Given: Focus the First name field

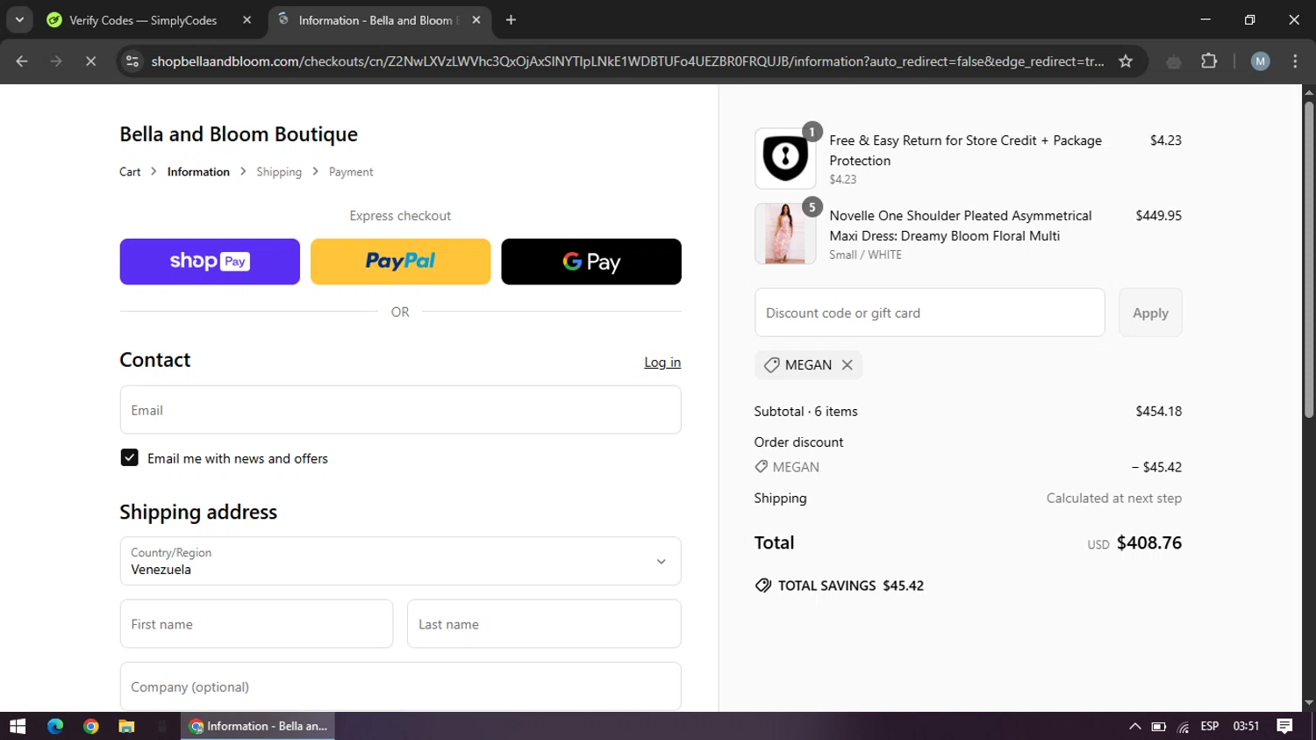Looking at the screenshot, I should [x=256, y=624].
